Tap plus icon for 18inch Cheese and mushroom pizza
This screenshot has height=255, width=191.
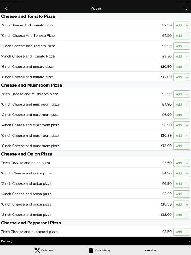coord(187,146)
